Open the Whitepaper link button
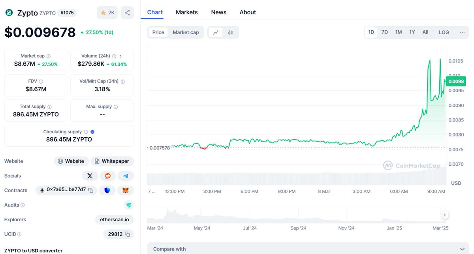 (x=112, y=161)
